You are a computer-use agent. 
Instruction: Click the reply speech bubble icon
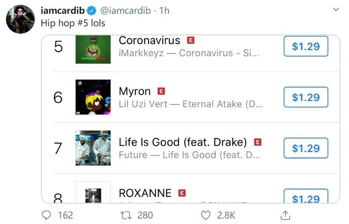pos(46,215)
